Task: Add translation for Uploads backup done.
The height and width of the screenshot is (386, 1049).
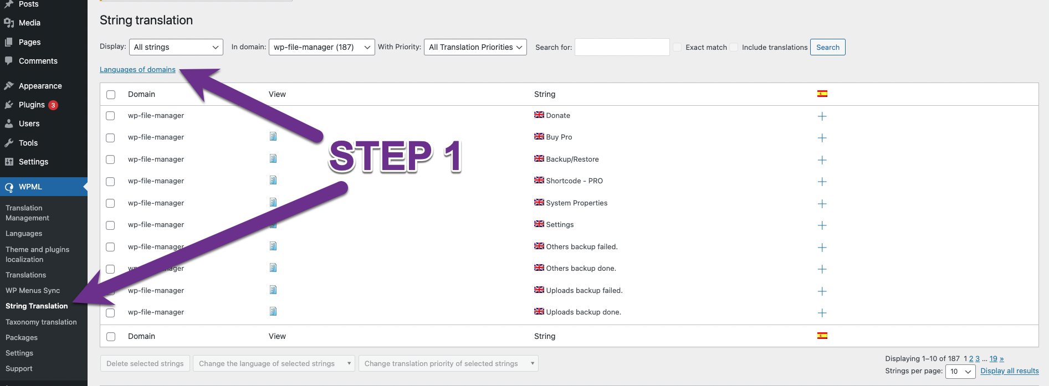Action: point(822,313)
